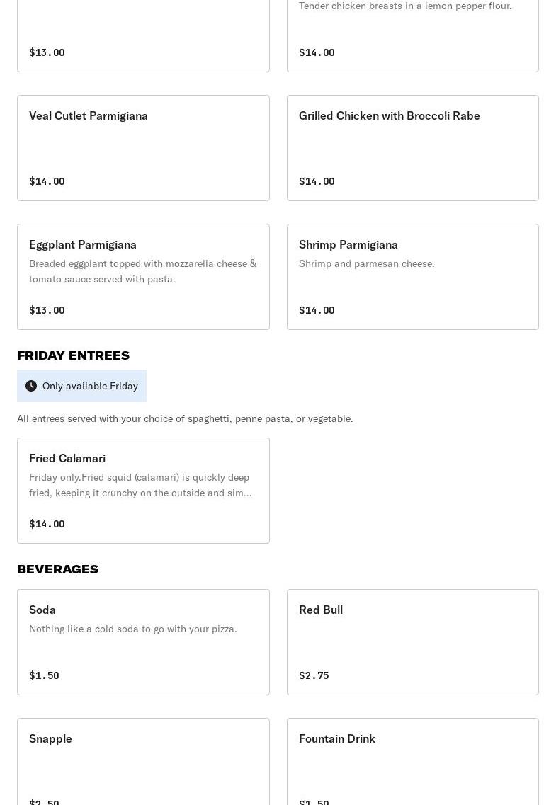Click the breaded eggplant description text

(142, 271)
